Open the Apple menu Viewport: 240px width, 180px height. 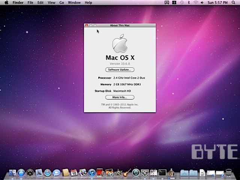[6, 3]
